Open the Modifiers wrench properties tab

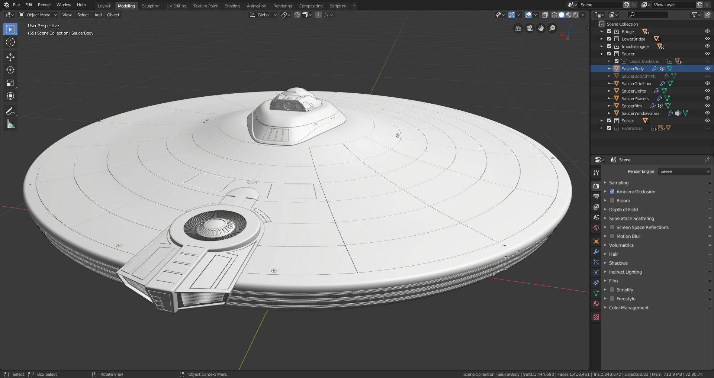[x=596, y=252]
